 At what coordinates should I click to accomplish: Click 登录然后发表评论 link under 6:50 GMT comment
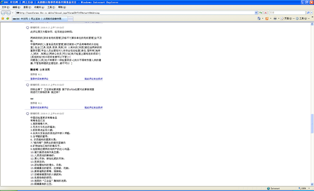(39, 107)
